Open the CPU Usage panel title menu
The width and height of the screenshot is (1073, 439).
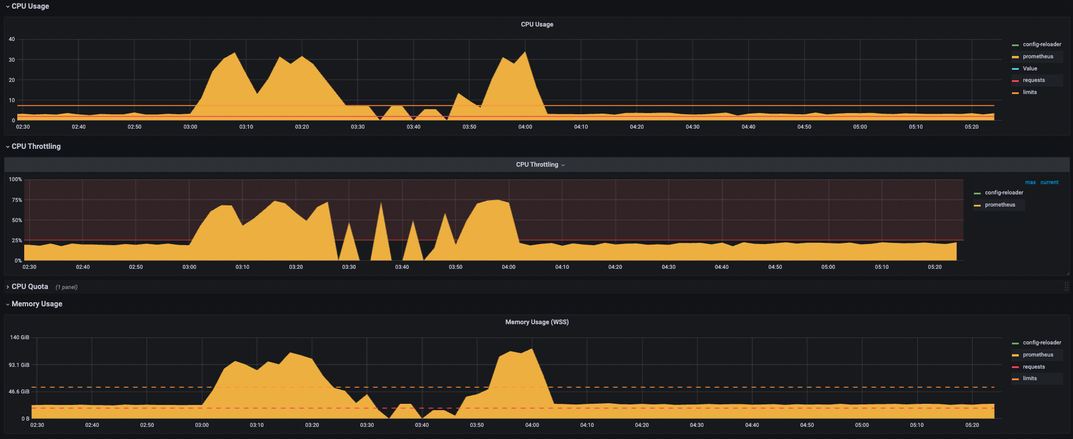(x=537, y=24)
